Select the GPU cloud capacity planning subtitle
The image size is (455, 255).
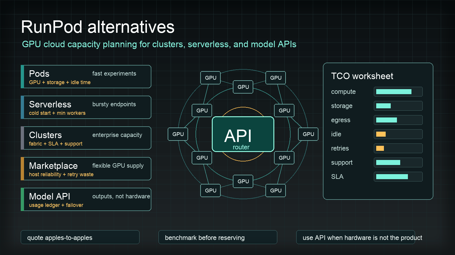(x=159, y=44)
